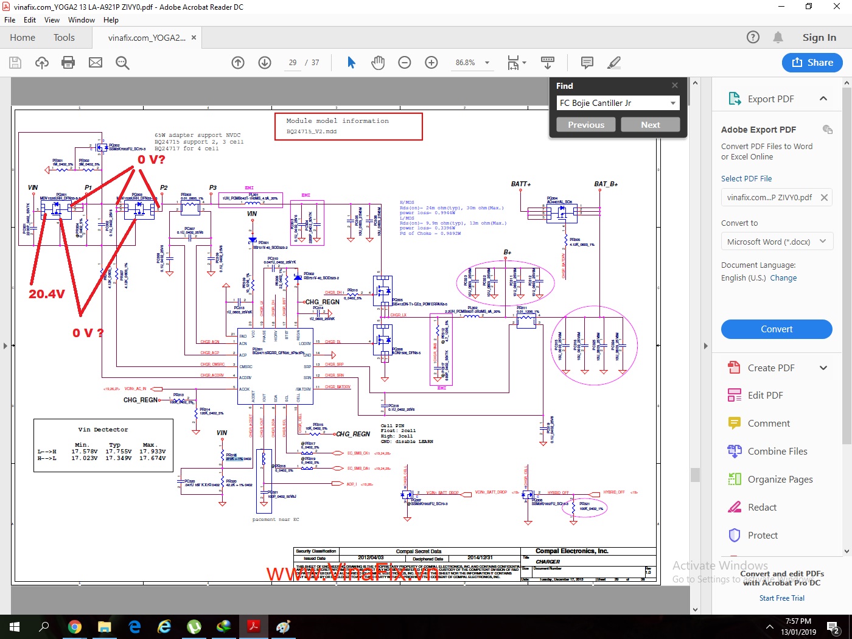Open Chrome from the taskbar

click(x=74, y=626)
